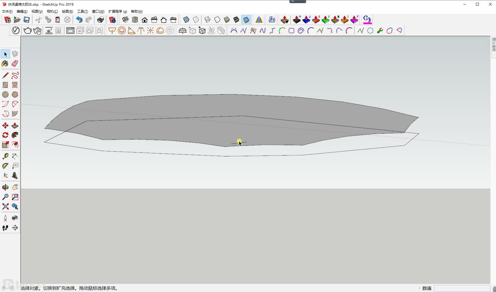Image resolution: width=496 pixels, height=292 pixels.
Task: Activate the Orbit tool
Action: coord(5,187)
